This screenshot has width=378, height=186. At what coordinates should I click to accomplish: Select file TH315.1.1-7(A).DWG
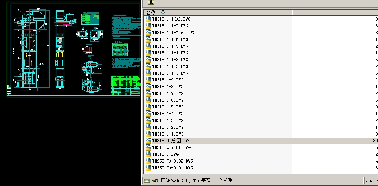pos(173,33)
